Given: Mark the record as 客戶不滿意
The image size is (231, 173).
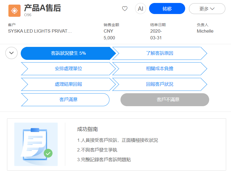Looking at the screenshot, I should 165,100.
